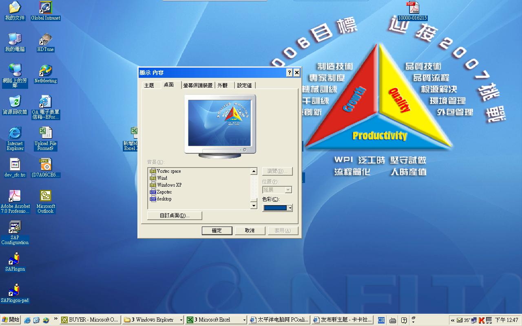This screenshot has height=326, width=522.
Task: Select the 我的文件 desktop icon
Action: (15, 11)
